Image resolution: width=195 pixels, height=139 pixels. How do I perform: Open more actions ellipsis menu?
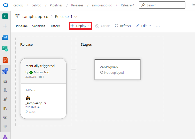point(158,26)
